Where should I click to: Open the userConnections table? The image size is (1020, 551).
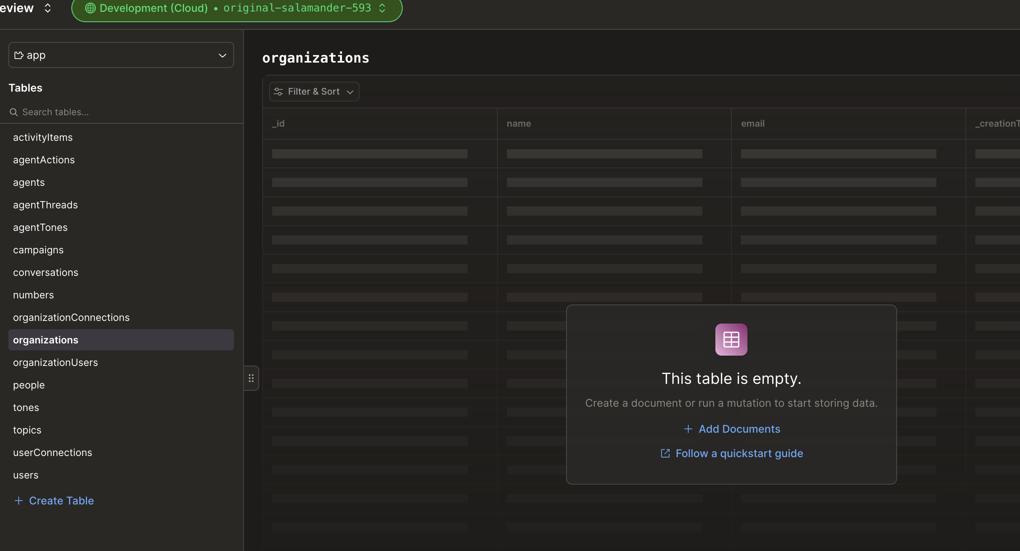pos(121,453)
